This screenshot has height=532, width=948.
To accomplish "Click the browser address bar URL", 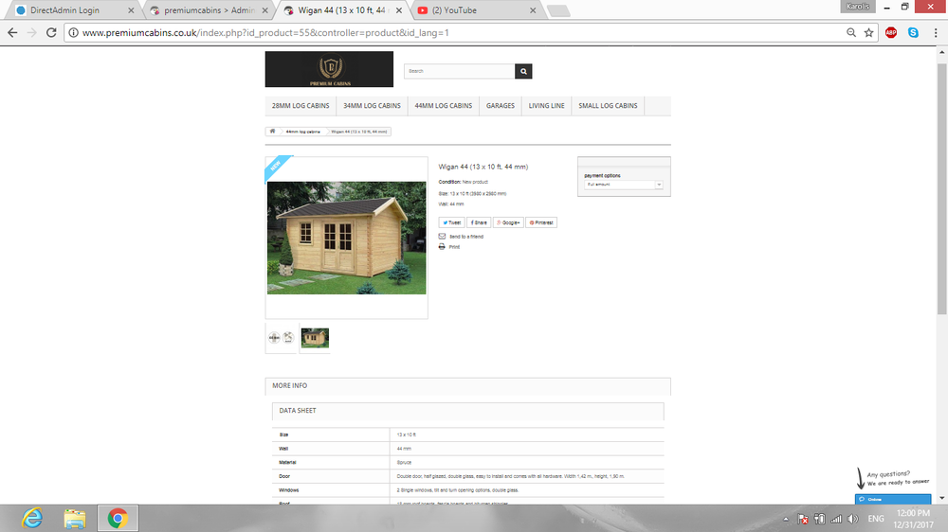I will pos(266,32).
